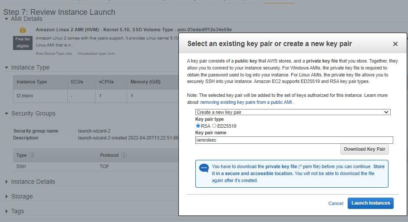Click the vCPUs column header

coord(111,82)
